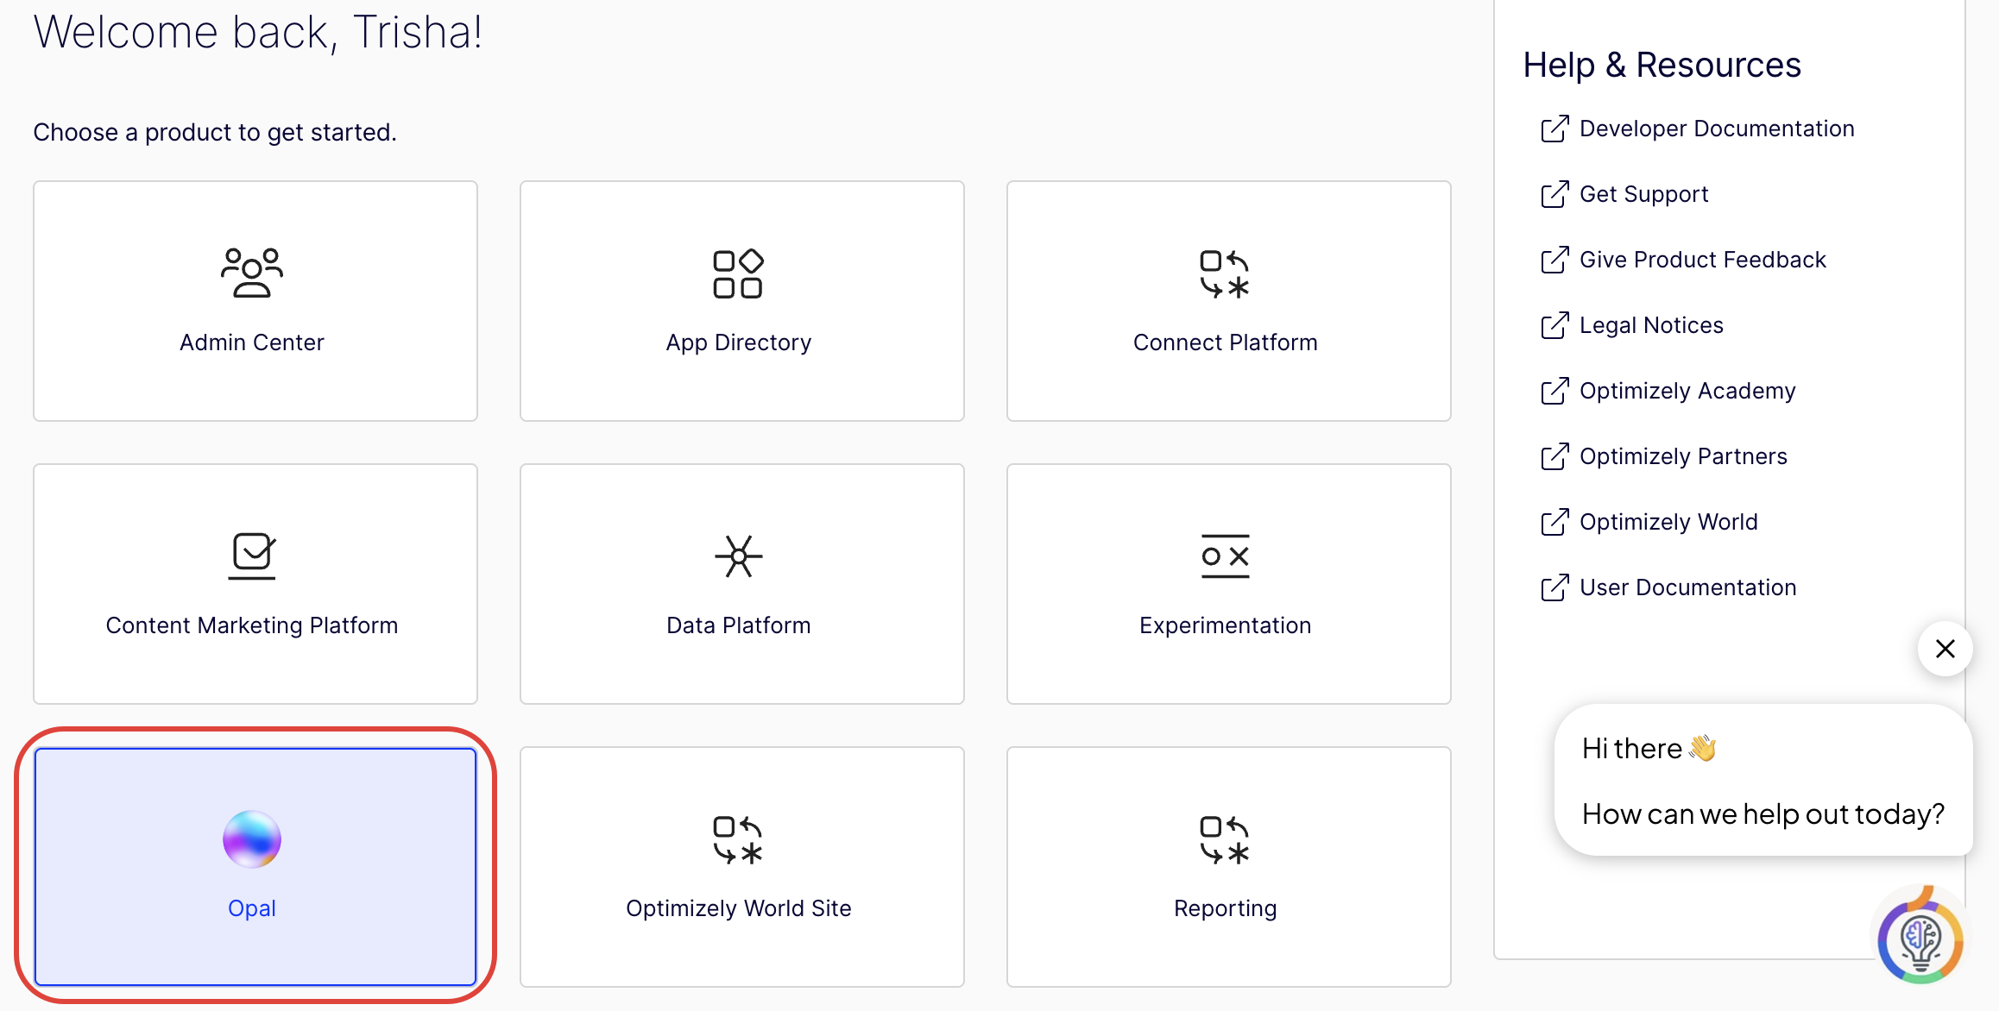This screenshot has height=1011, width=1999.
Task: Click the external link icon beside Optimizely Partners
Action: click(x=1555, y=456)
